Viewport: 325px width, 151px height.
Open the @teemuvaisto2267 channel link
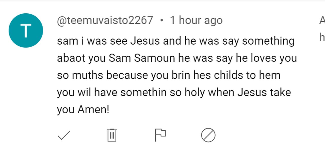105,20
